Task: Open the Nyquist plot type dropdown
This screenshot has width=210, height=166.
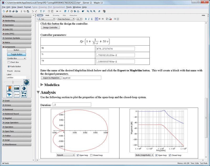Action: pos(66,155)
